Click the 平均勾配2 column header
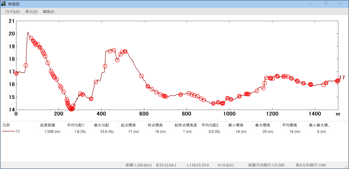 click(213, 125)
